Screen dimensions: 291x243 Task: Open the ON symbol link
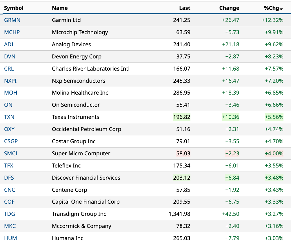pyautogui.click(x=8, y=105)
